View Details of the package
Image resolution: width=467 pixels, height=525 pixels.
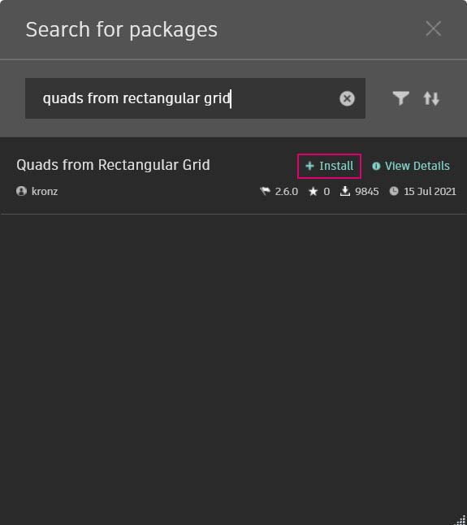(x=411, y=166)
